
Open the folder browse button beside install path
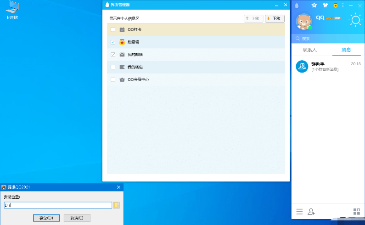click(116, 205)
